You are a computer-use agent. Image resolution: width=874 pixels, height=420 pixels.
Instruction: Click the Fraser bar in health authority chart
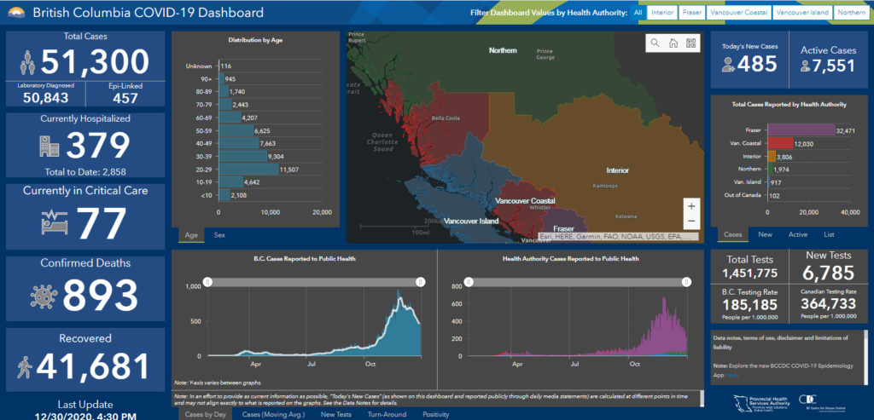(801, 129)
